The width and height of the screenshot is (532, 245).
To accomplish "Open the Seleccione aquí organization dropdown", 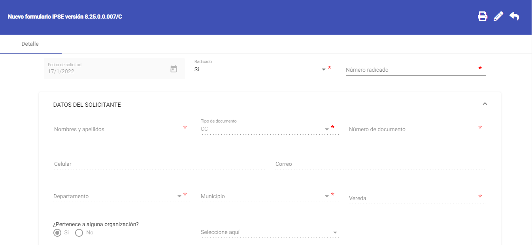I will pos(269,232).
